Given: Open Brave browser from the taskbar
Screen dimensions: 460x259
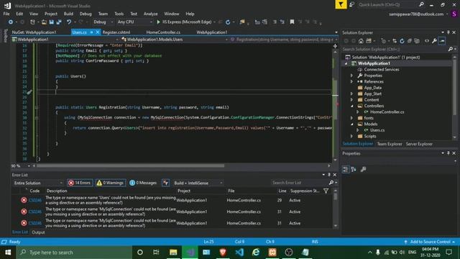Looking at the screenshot, I should (223, 253).
